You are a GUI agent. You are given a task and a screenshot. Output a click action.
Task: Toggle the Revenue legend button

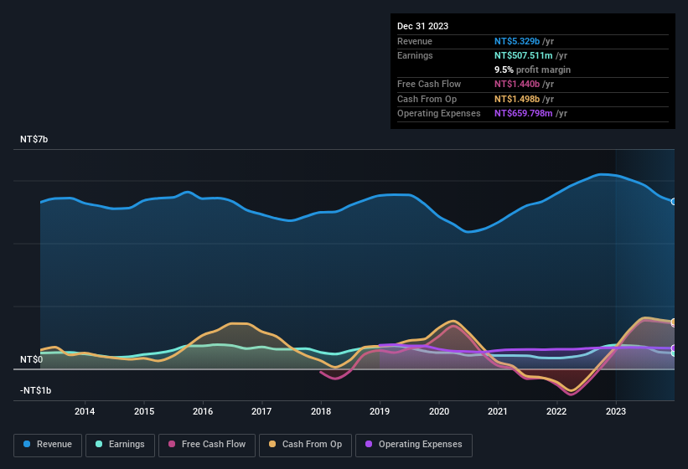[x=48, y=446]
